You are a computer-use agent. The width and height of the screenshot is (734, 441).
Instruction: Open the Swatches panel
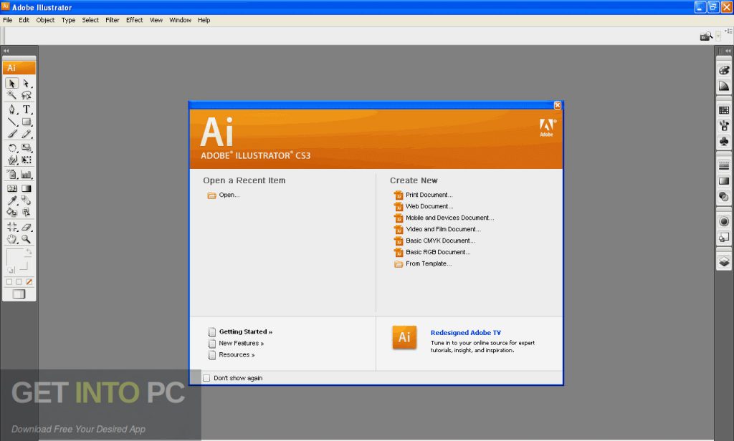[724, 110]
